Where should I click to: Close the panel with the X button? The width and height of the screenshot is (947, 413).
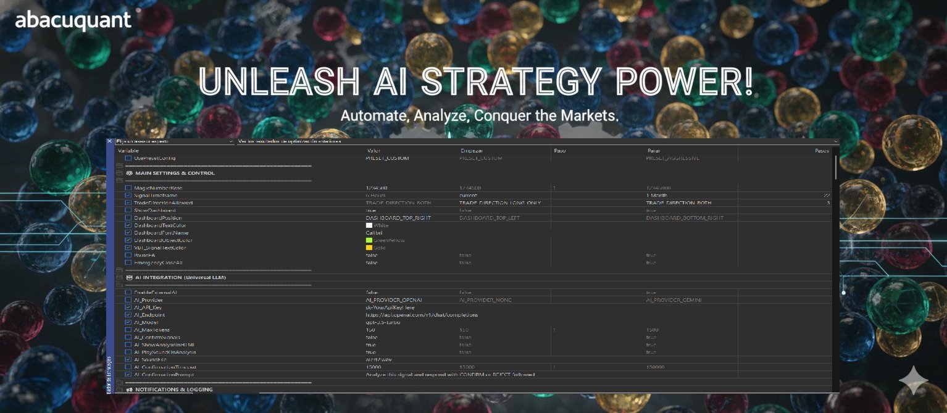point(110,141)
